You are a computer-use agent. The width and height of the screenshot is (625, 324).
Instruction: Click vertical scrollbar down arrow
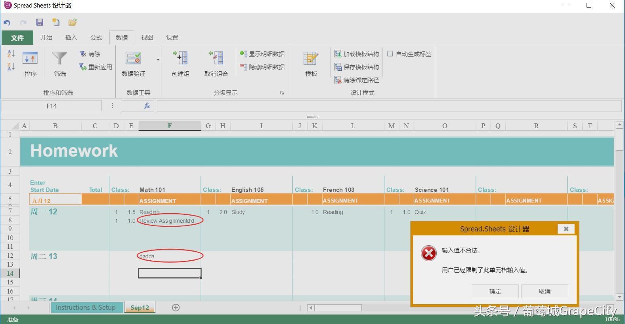(619, 297)
